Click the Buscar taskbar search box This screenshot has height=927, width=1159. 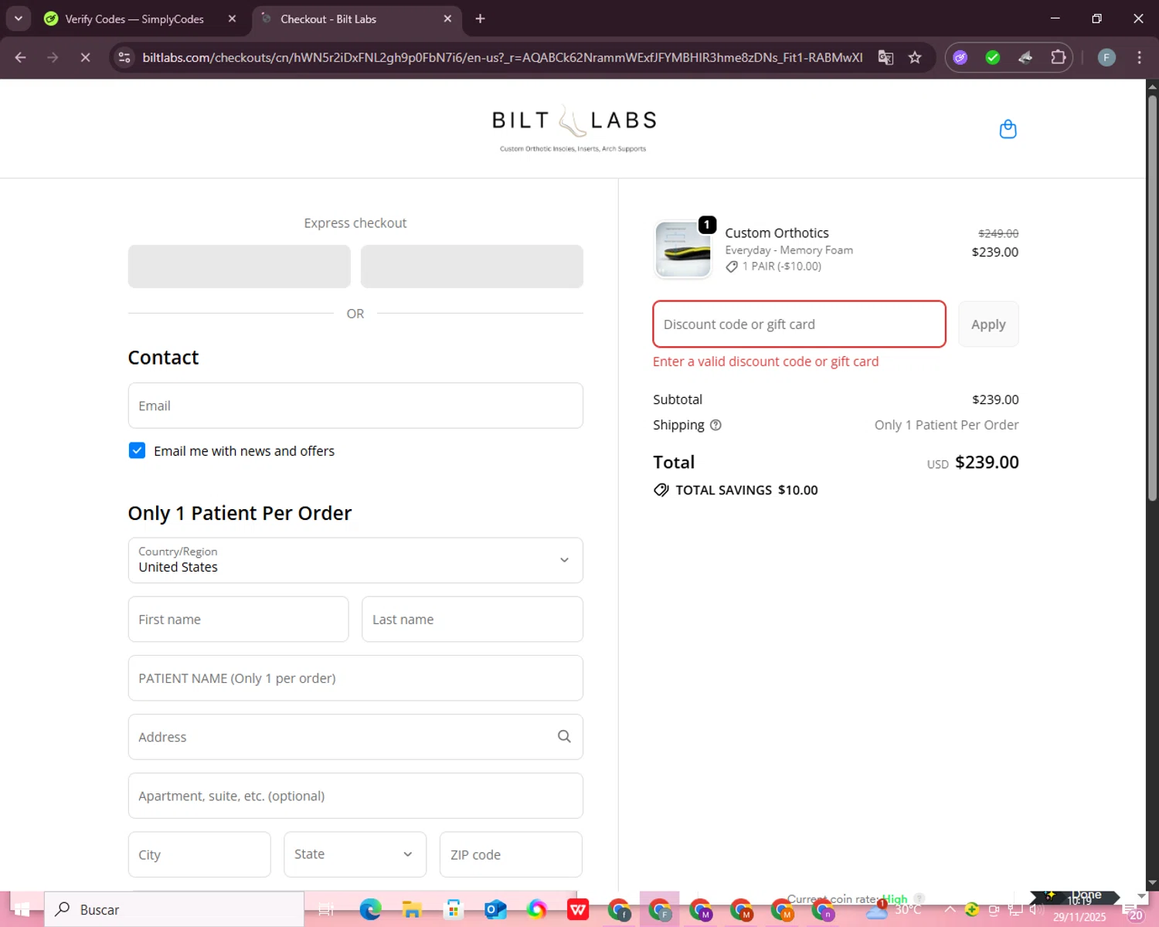click(174, 909)
